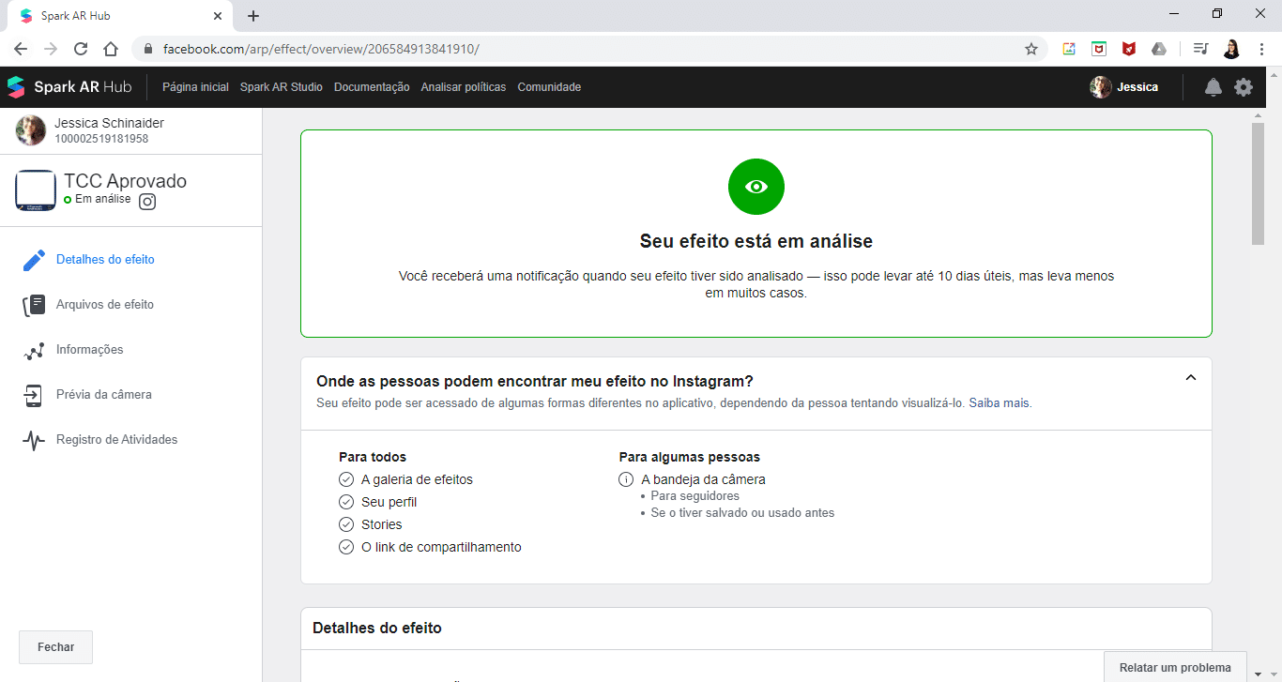Viewport: 1282px width, 682px height.
Task: Collapse the Instagram effect locations section
Action: click(x=1191, y=377)
